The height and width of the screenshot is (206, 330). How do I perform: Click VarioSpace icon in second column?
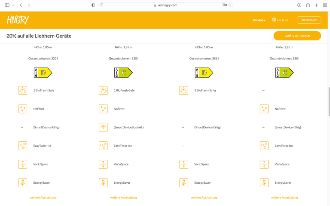pyautogui.click(x=103, y=164)
